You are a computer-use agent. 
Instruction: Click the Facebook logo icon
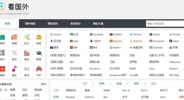pyautogui.click(x=91, y=34)
